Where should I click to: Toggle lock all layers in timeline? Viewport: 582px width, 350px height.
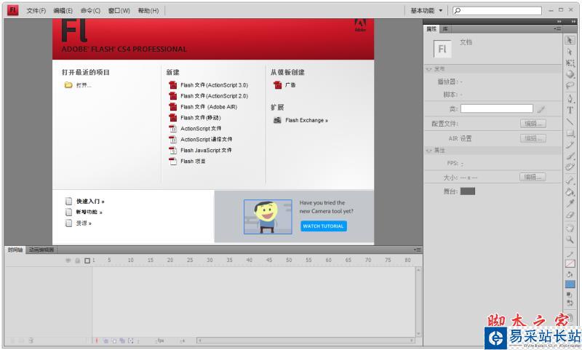[78, 260]
